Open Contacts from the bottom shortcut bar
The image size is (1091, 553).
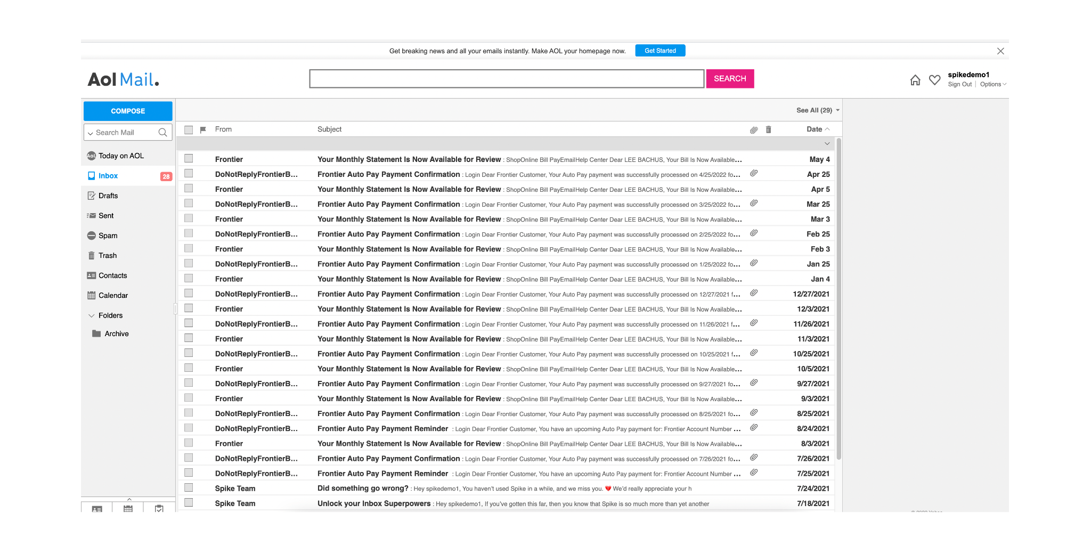point(96,509)
